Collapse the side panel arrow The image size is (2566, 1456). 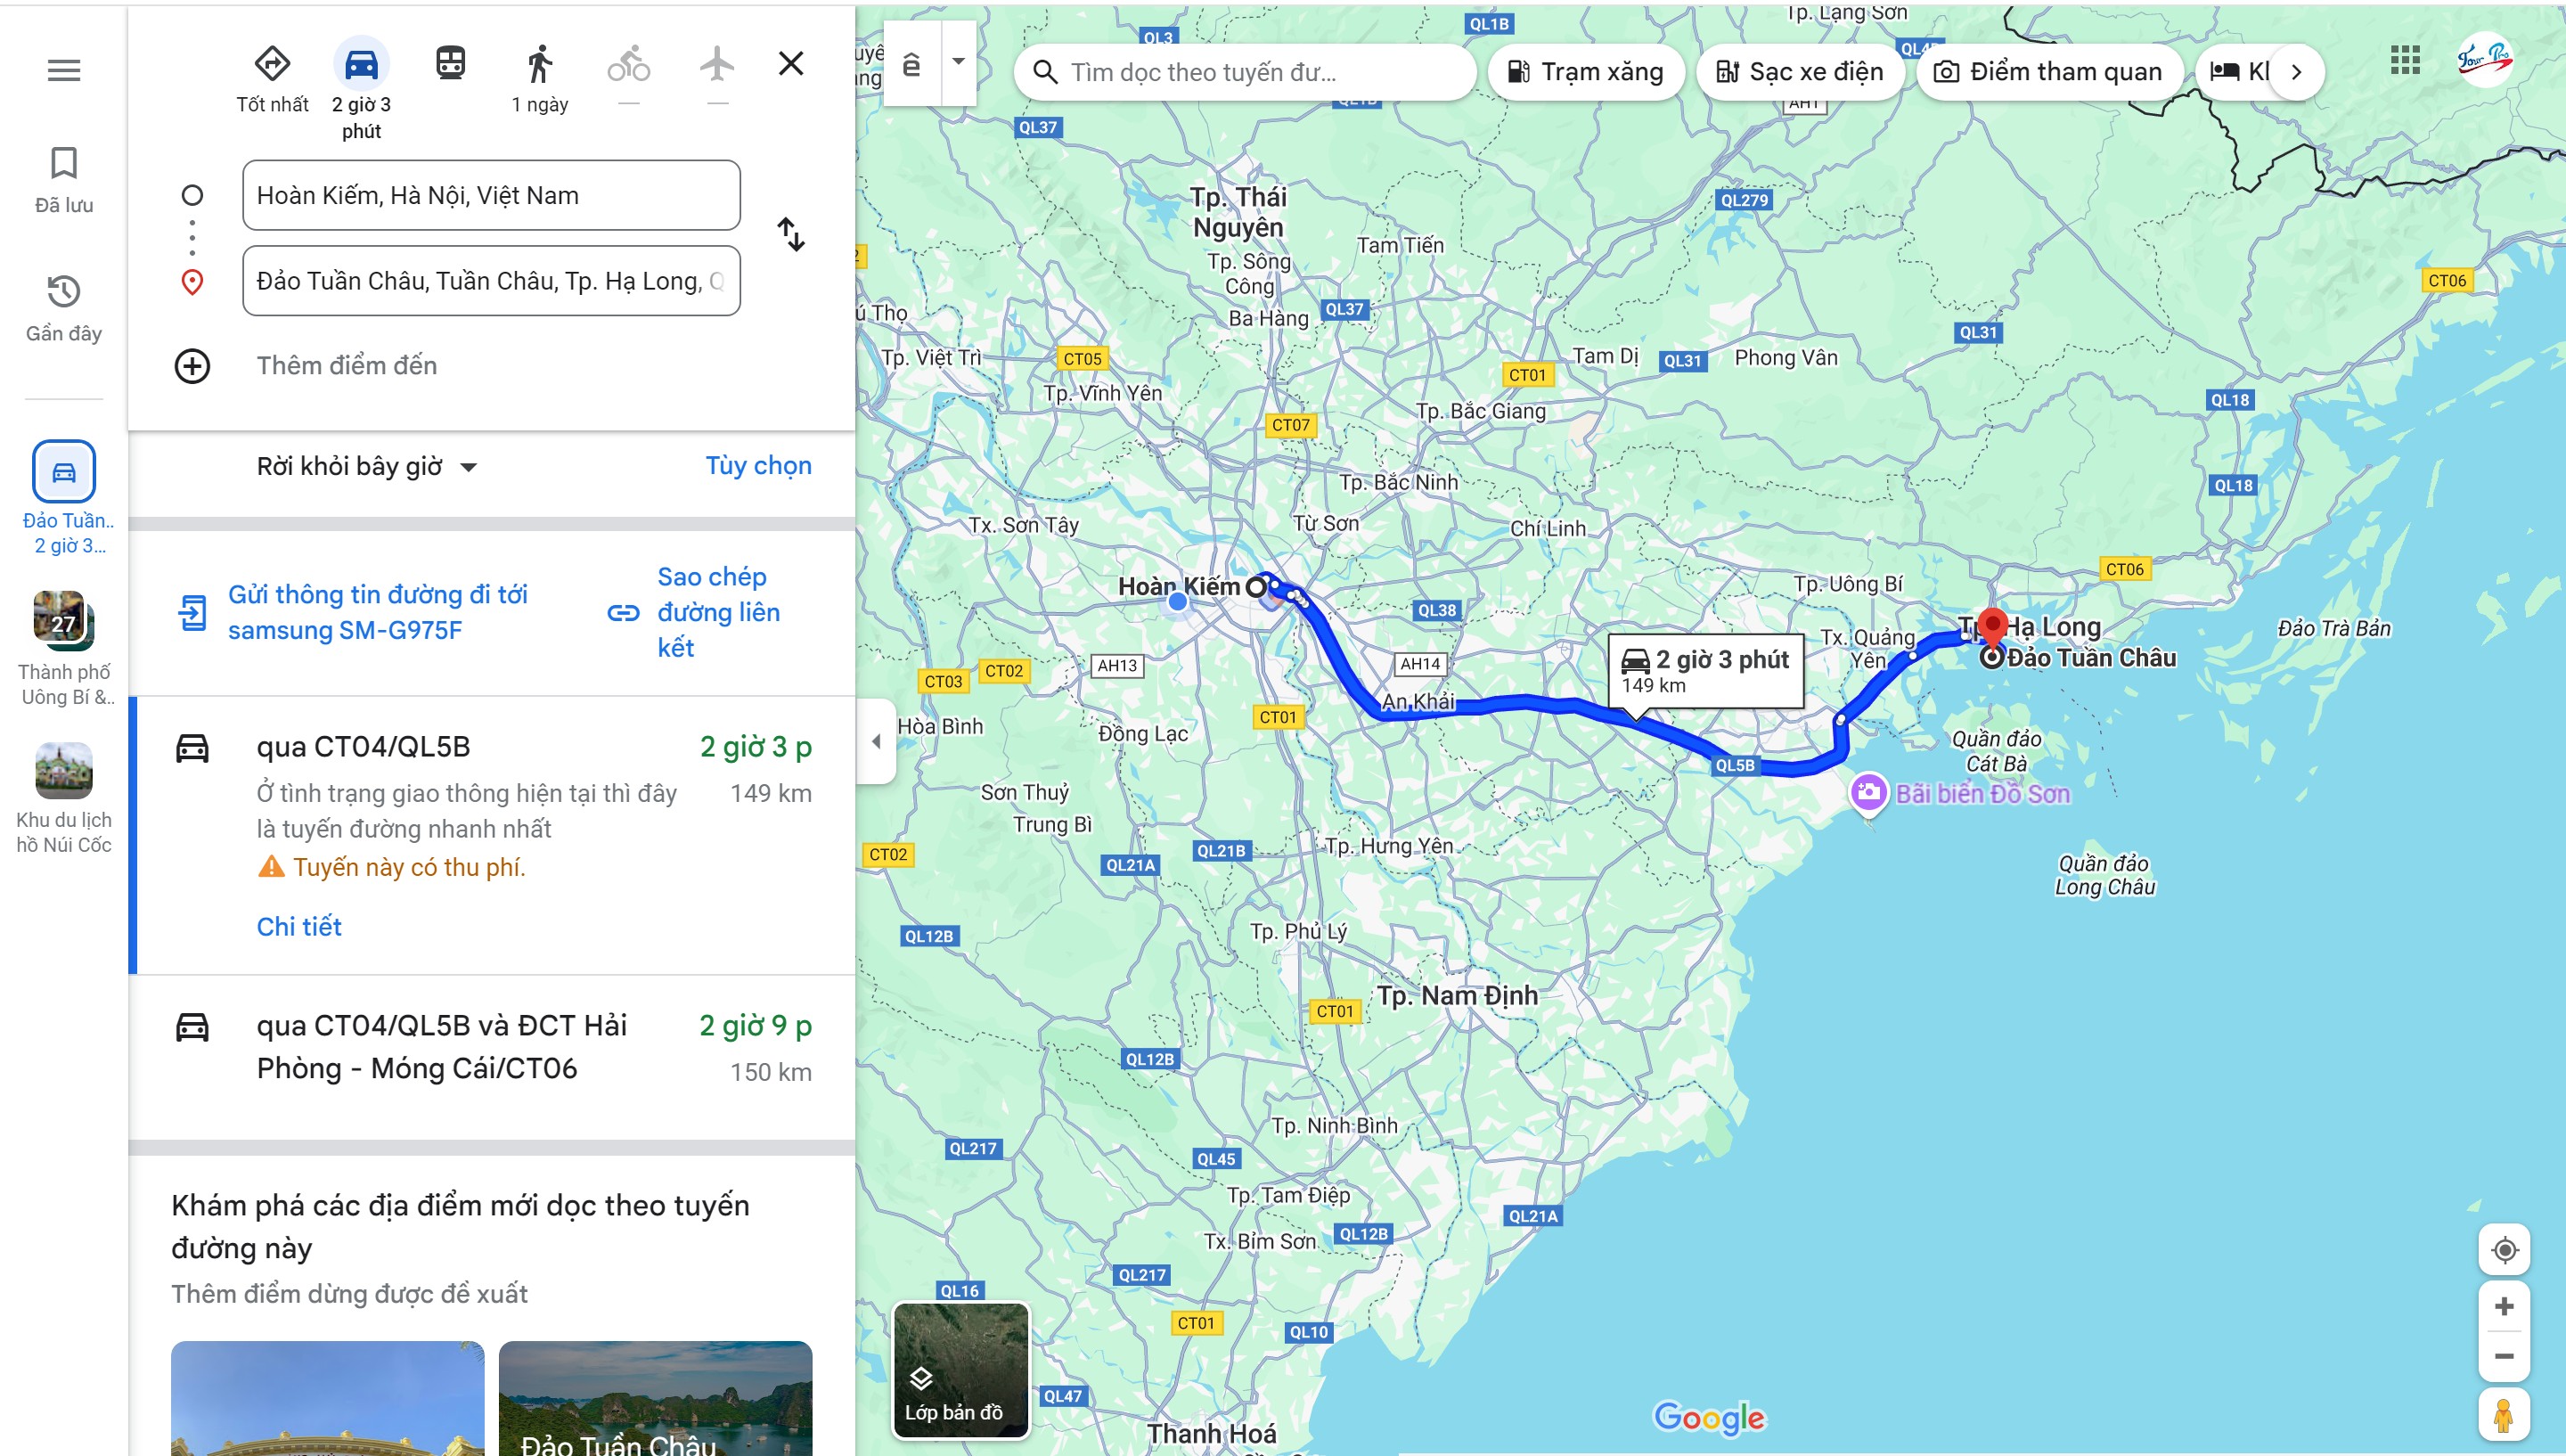click(877, 741)
